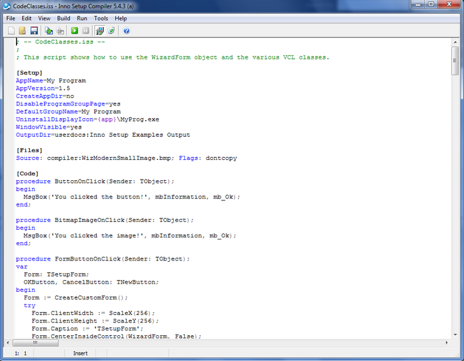The height and width of the screenshot is (361, 464).
Task: Open the Edit menu
Action: click(27, 18)
